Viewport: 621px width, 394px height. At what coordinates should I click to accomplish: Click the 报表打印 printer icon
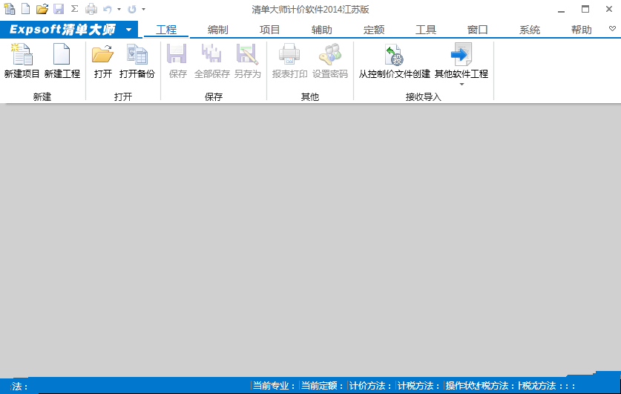point(289,54)
